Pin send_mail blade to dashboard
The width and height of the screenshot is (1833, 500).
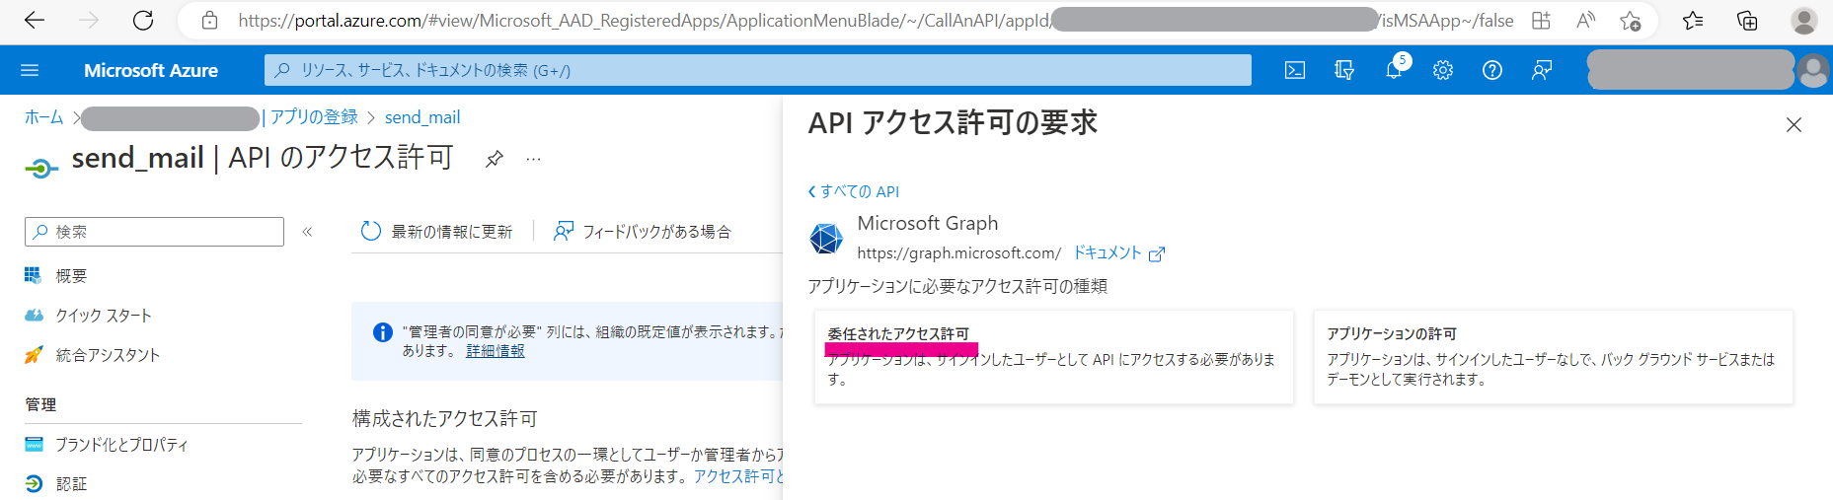pos(495,159)
